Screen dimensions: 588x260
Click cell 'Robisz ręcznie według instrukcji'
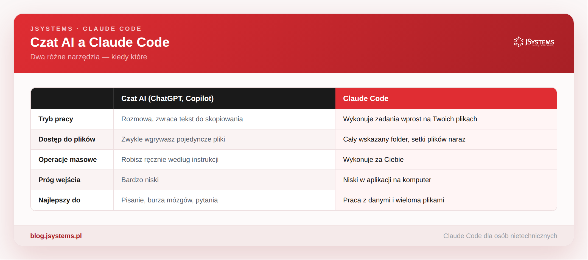224,160
